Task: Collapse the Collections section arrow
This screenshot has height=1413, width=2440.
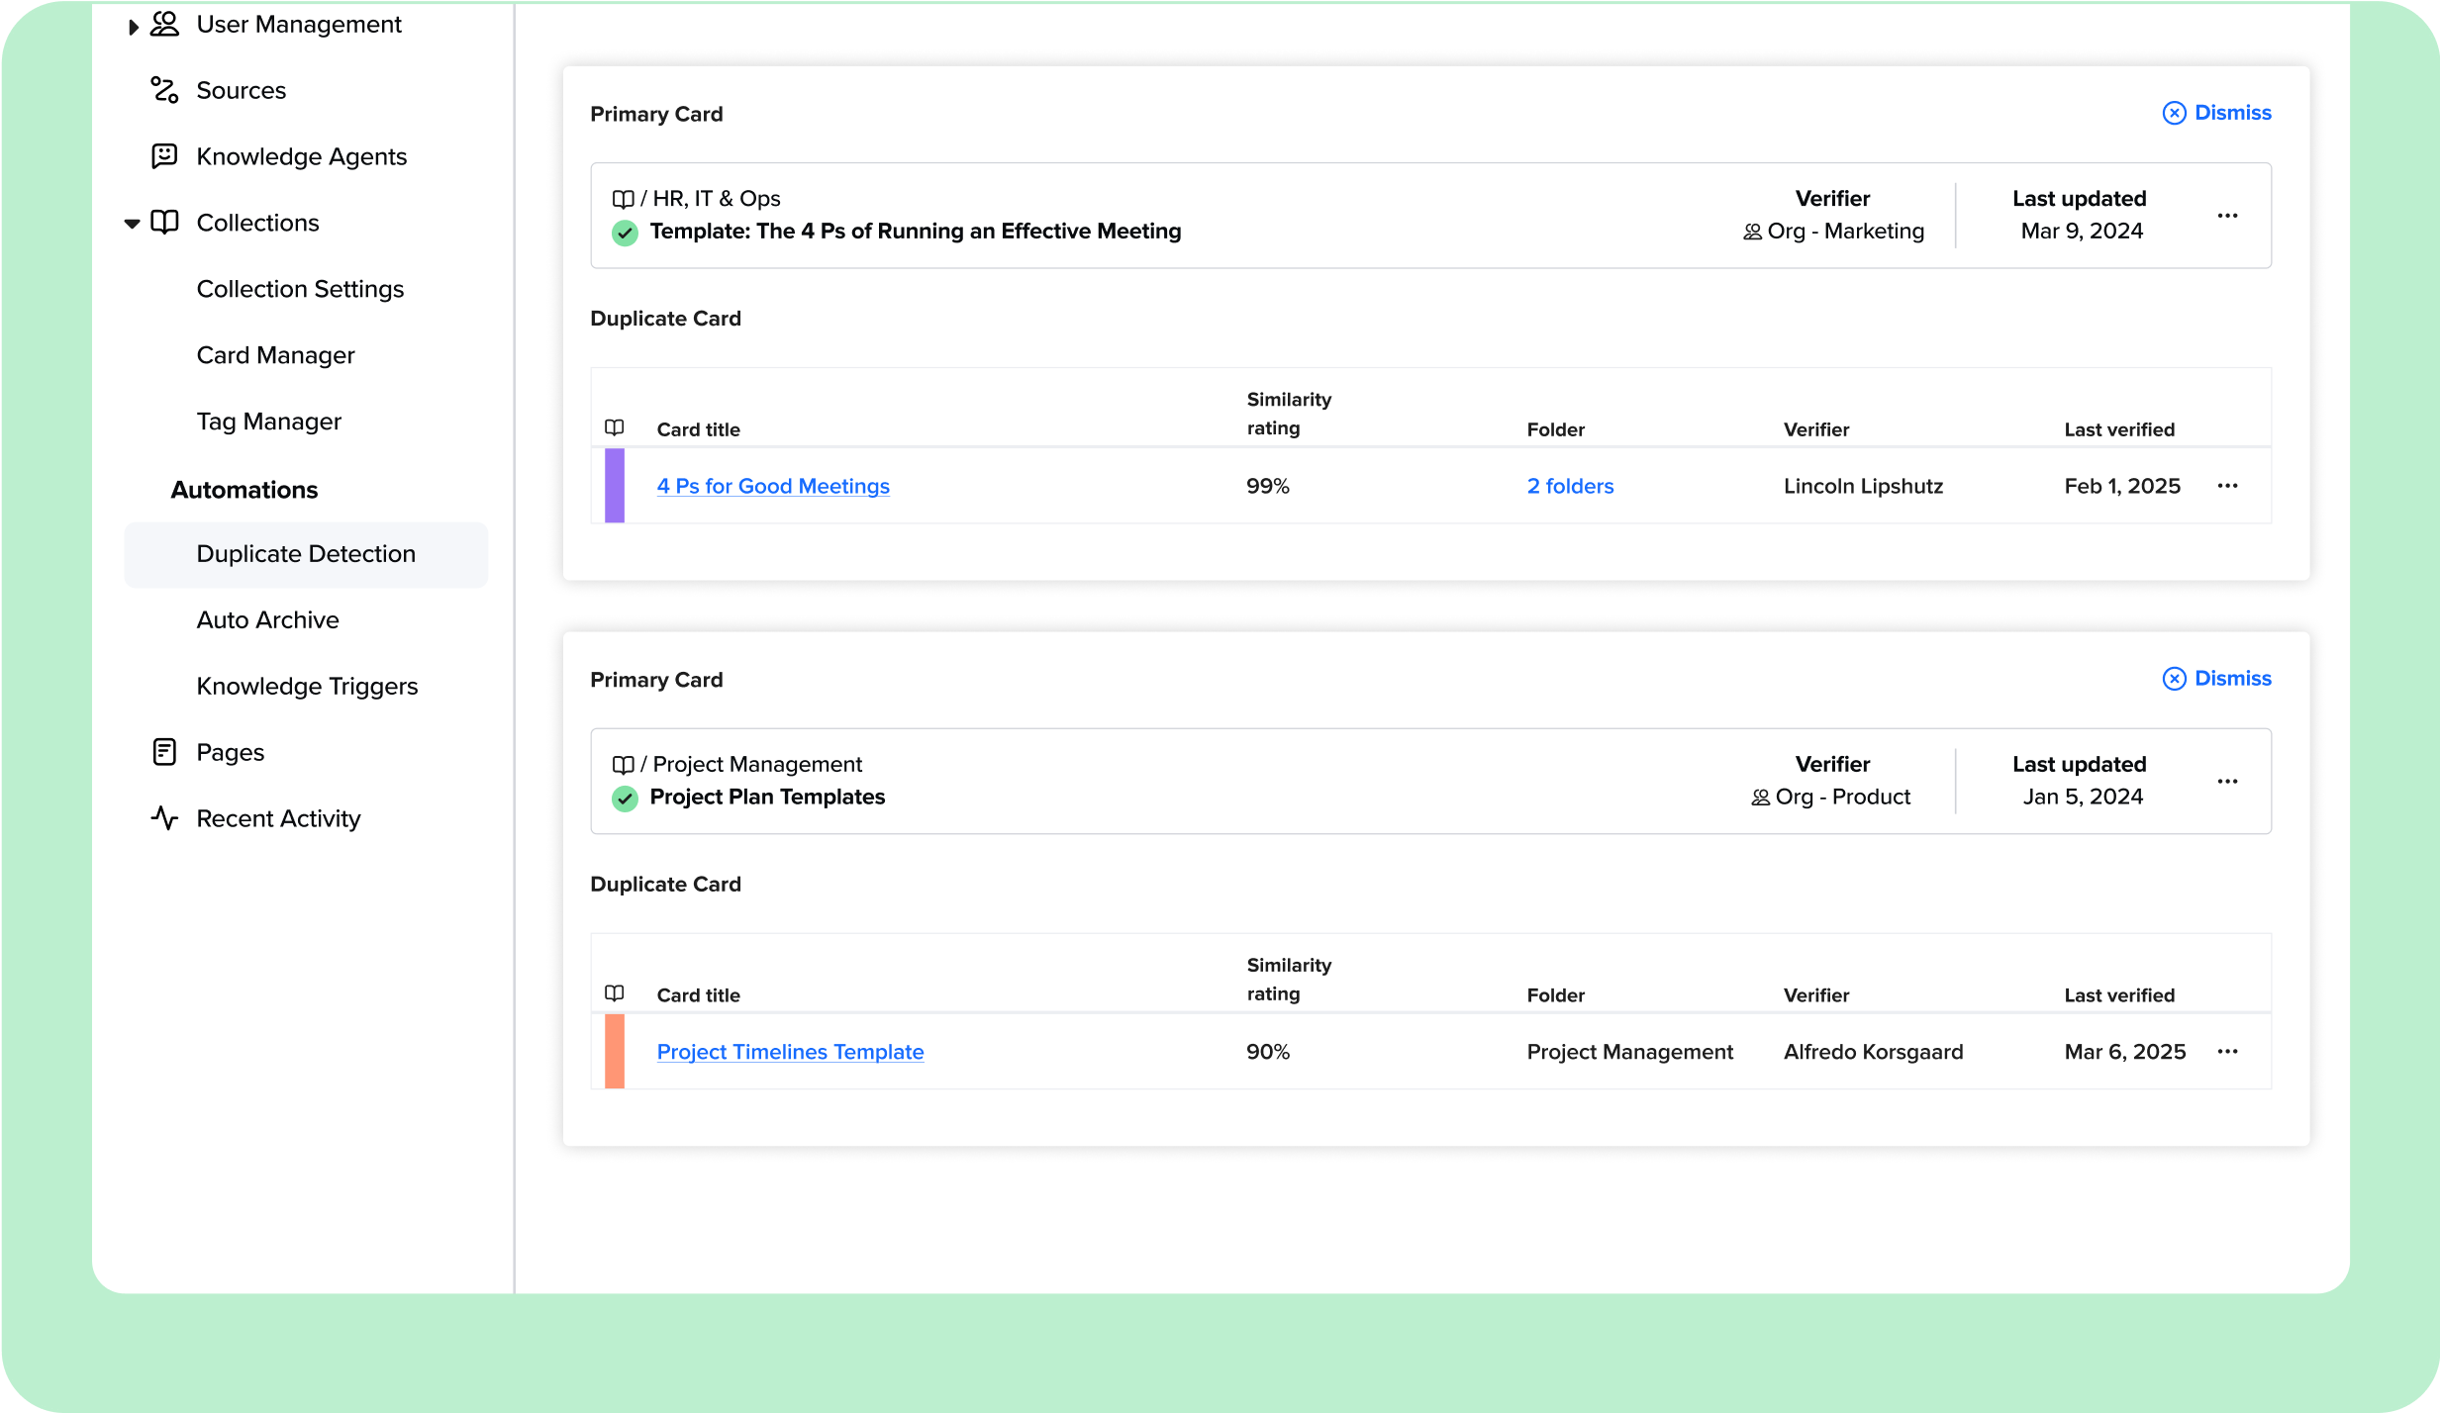Action: coord(132,224)
